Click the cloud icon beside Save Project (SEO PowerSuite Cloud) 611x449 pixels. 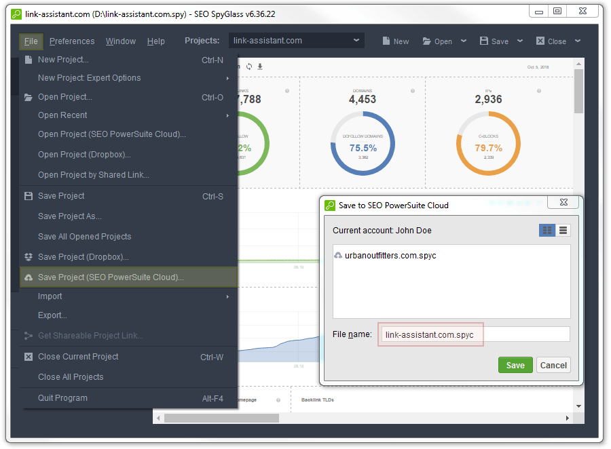click(29, 277)
